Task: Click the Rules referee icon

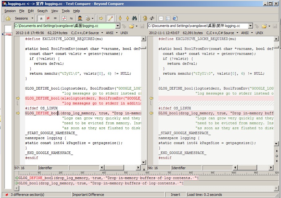Action: [x=80, y=18]
